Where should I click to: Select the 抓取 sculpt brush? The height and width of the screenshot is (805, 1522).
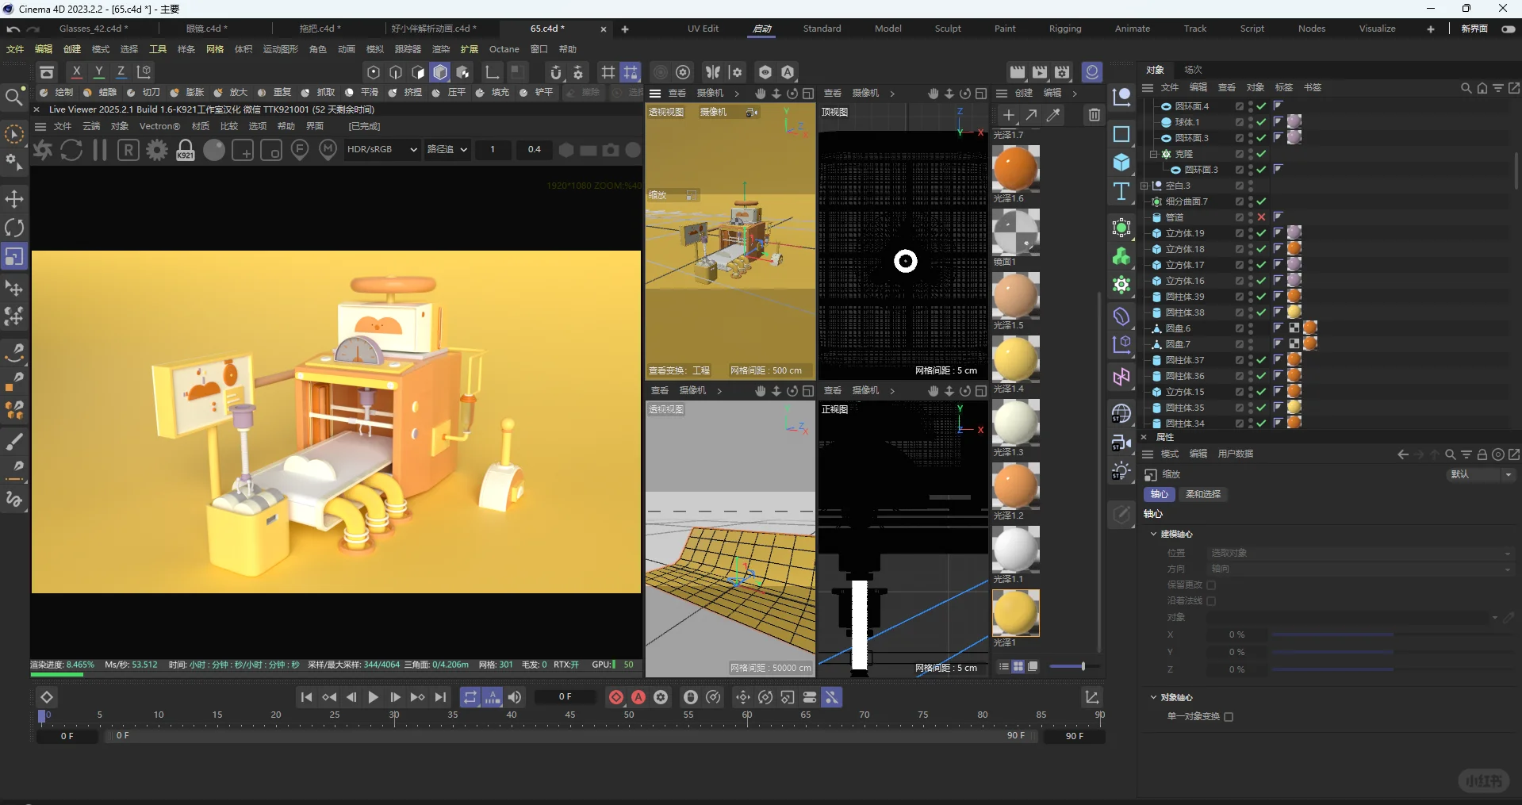point(318,93)
